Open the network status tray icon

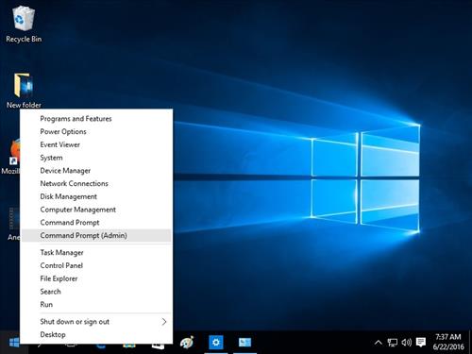click(x=392, y=343)
